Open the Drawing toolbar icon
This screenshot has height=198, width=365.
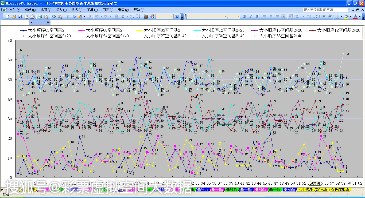152,17
